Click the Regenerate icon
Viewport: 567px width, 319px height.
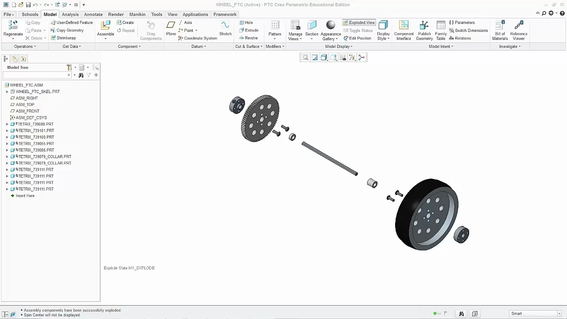(x=13, y=25)
